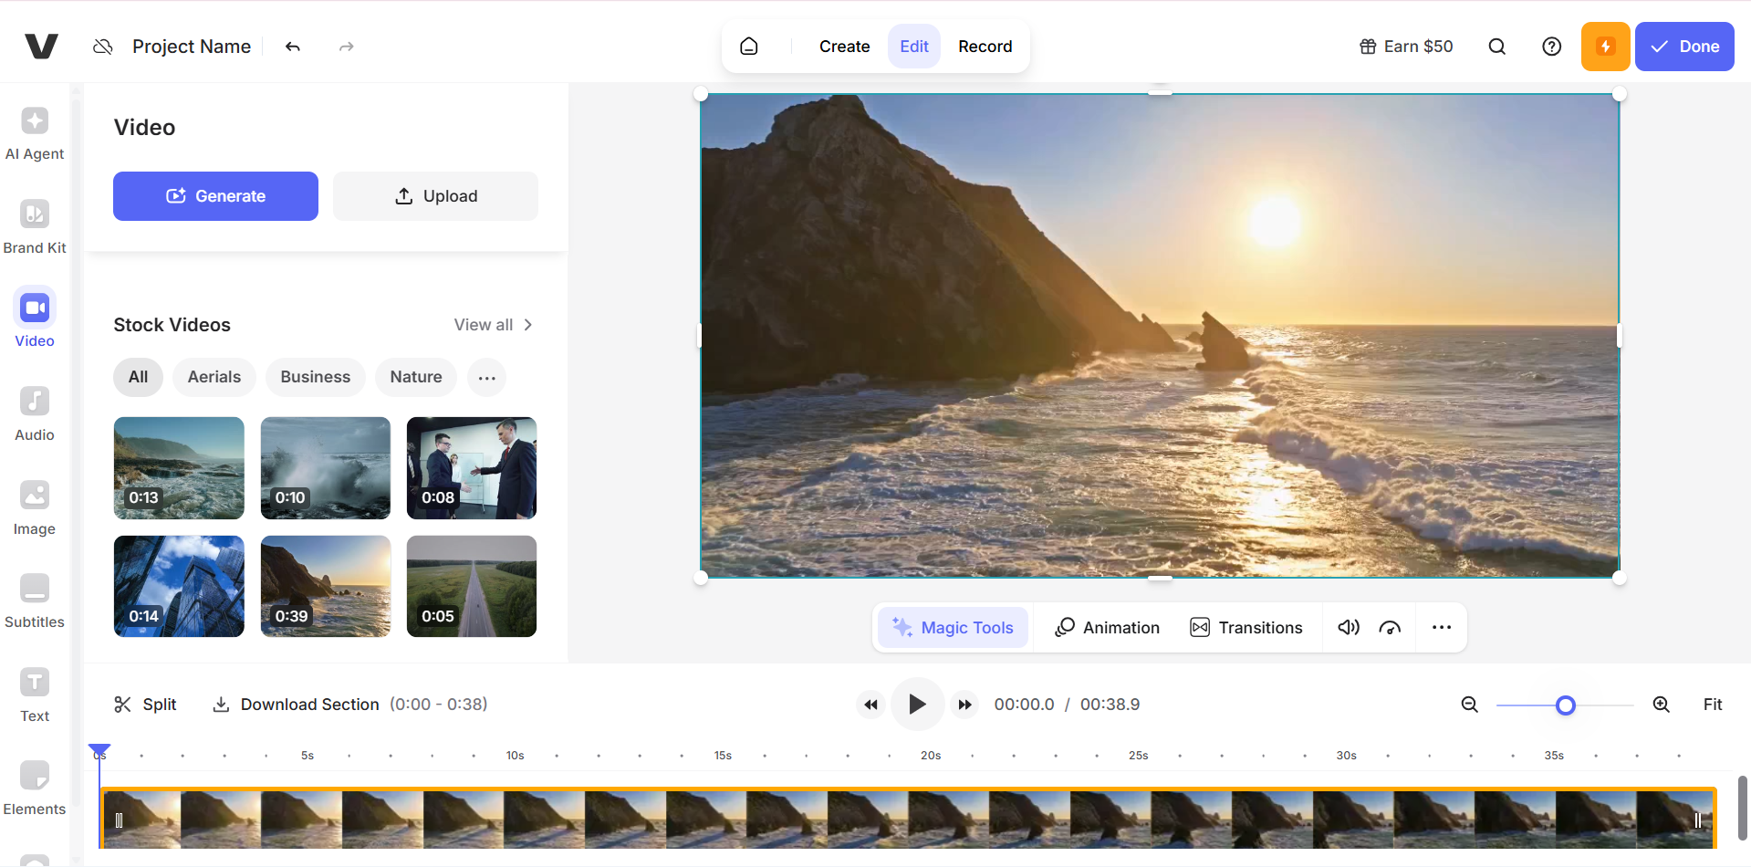Click the undo arrow icon
Viewport: 1751px width, 867px height.
point(293,47)
